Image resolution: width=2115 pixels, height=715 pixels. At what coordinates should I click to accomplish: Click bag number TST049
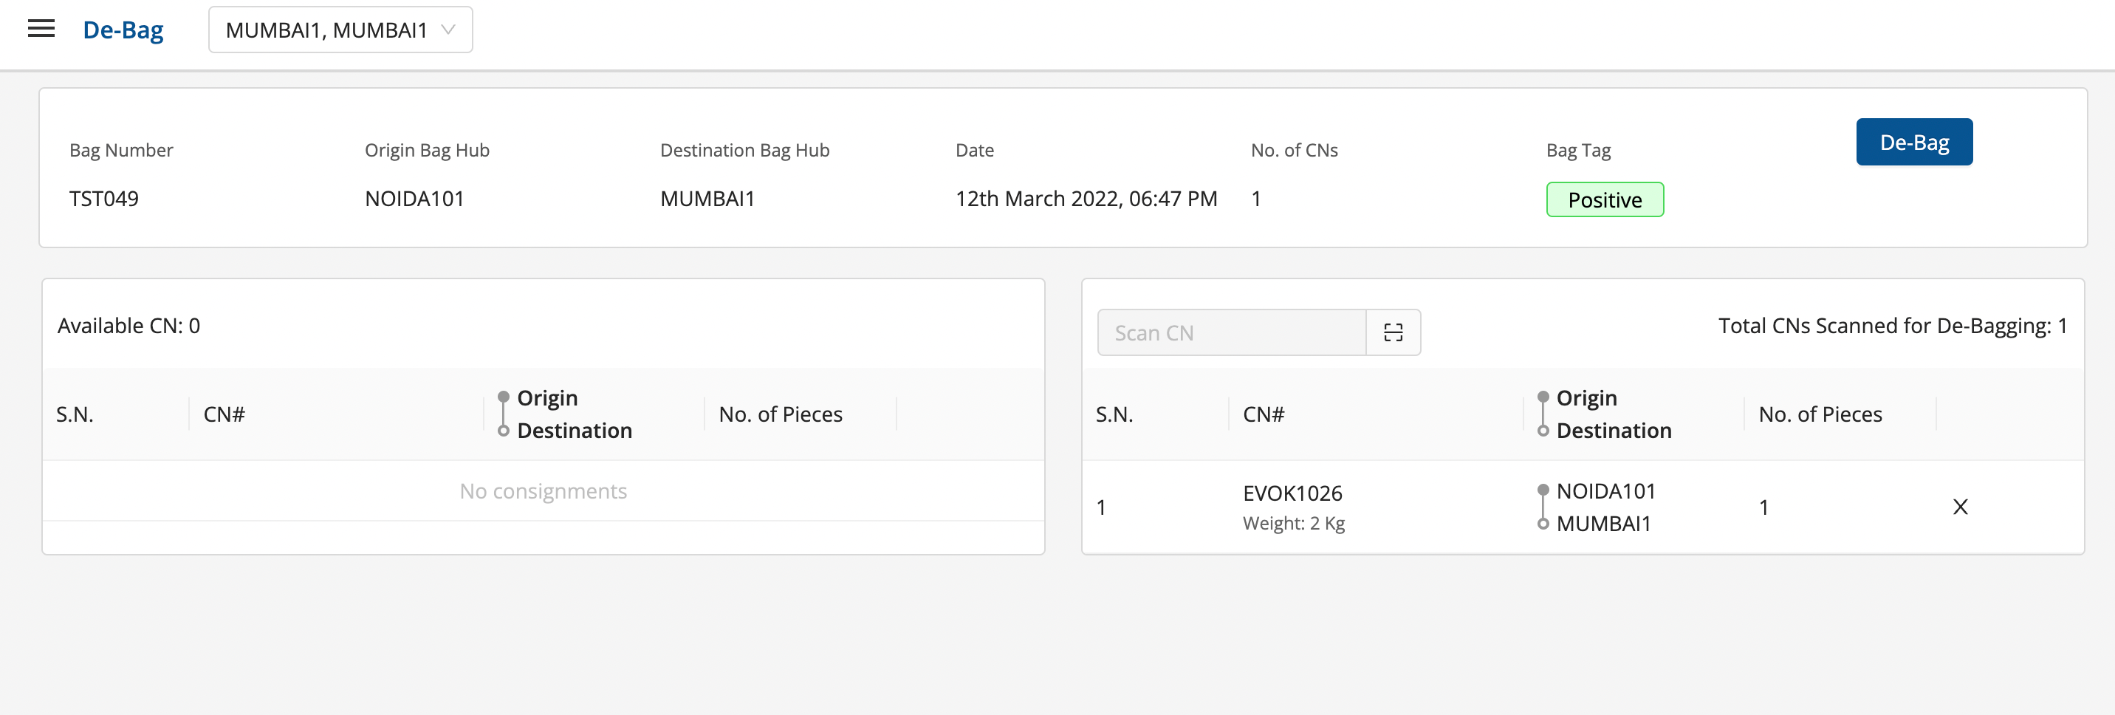[x=104, y=199]
